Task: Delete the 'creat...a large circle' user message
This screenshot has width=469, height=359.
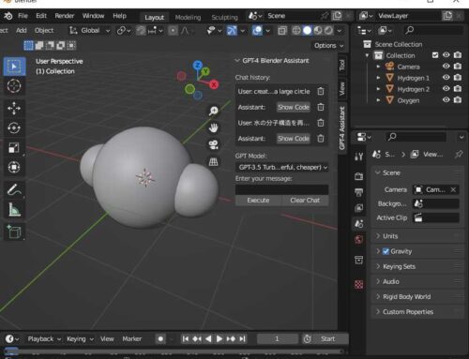Action: click(321, 91)
